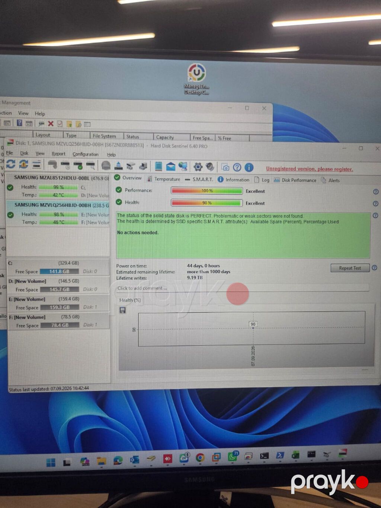Click the blue help icon in Management toolbar
The height and width of the screenshot is (508, 381).
(x=19, y=123)
